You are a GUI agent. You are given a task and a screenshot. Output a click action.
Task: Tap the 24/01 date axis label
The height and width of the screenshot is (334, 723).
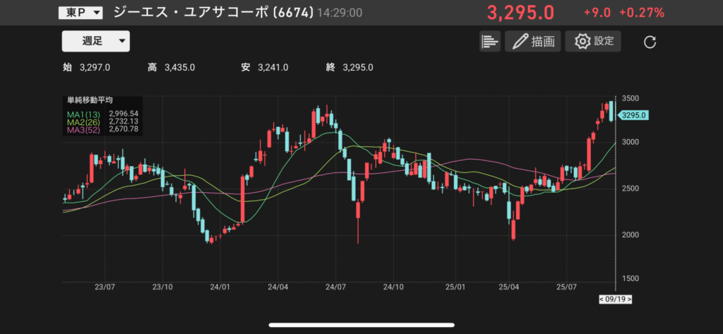click(220, 287)
